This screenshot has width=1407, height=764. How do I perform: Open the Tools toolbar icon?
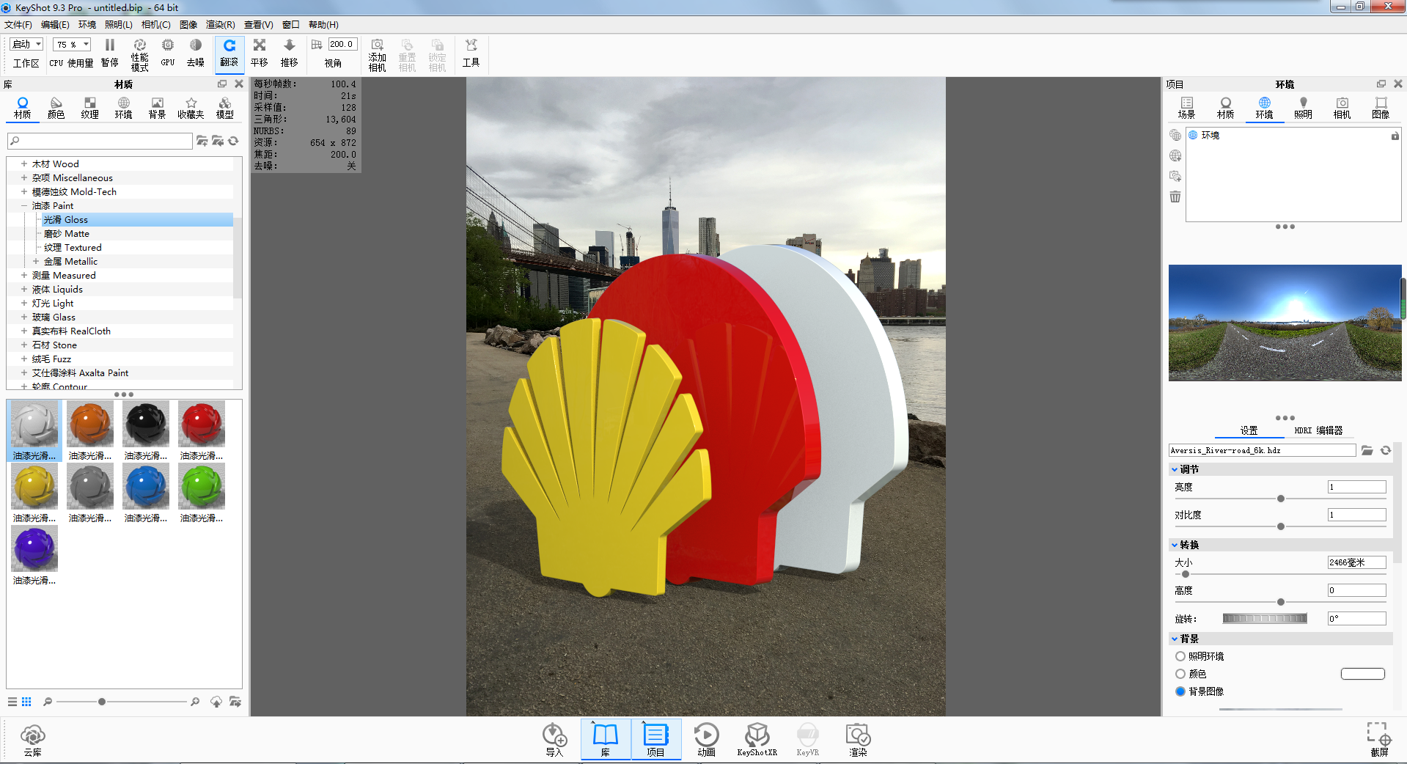(x=471, y=53)
